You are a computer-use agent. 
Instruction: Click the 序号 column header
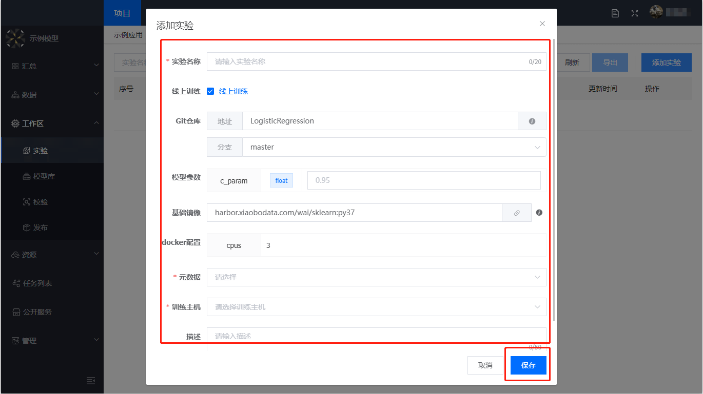click(126, 89)
